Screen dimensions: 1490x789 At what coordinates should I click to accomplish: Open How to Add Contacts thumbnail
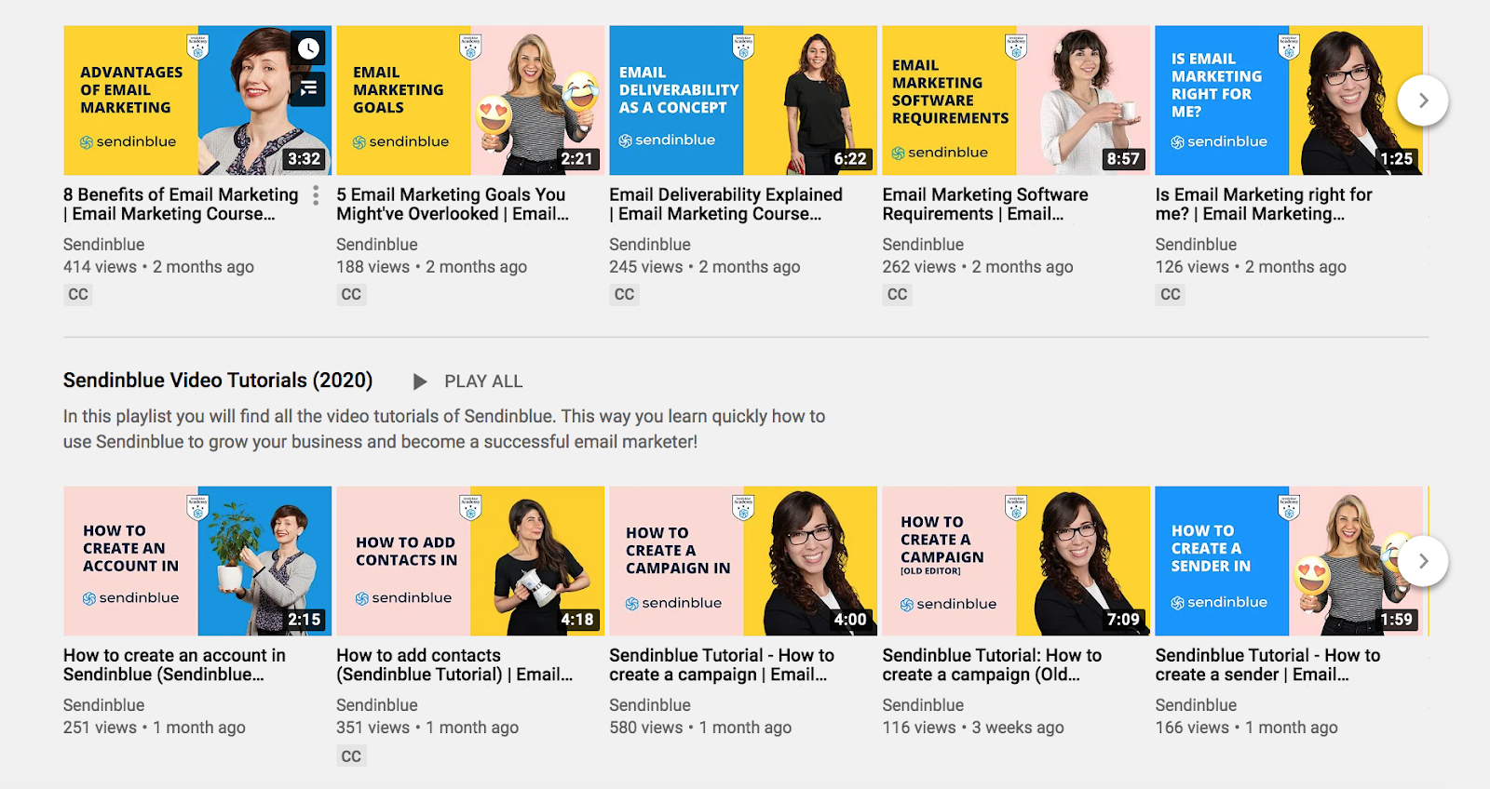pyautogui.click(x=470, y=561)
